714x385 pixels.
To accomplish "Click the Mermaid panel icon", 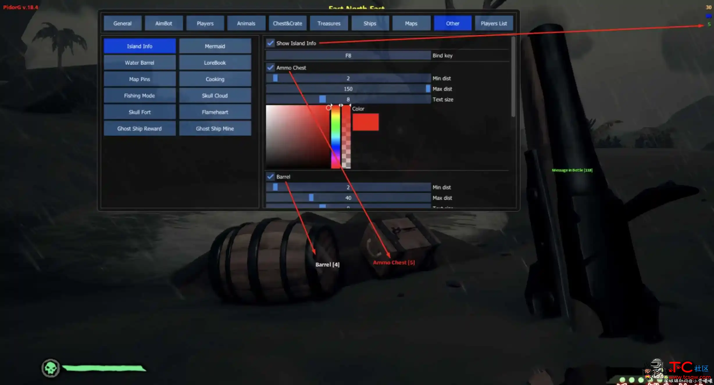I will click(215, 46).
